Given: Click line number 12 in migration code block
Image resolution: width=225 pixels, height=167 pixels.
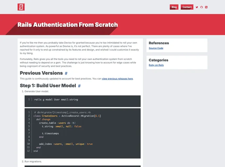Looking at the screenshot, I should tap(28, 151).
